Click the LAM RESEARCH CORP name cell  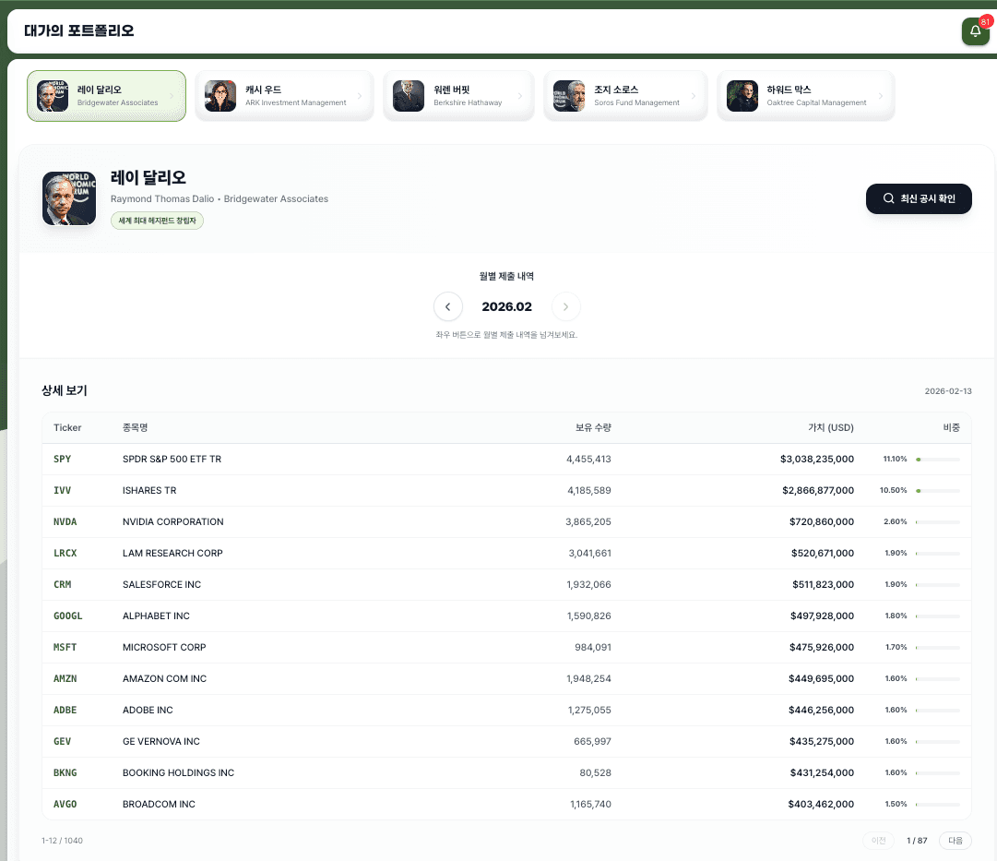coord(172,553)
